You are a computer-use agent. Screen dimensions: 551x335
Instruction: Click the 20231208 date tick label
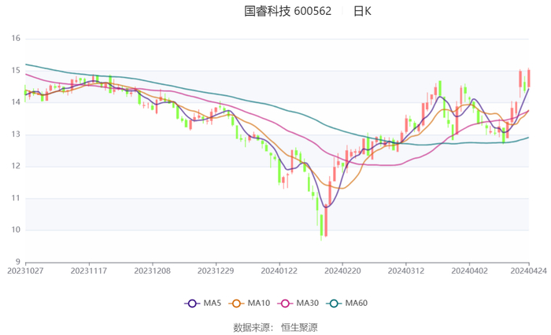point(152,270)
